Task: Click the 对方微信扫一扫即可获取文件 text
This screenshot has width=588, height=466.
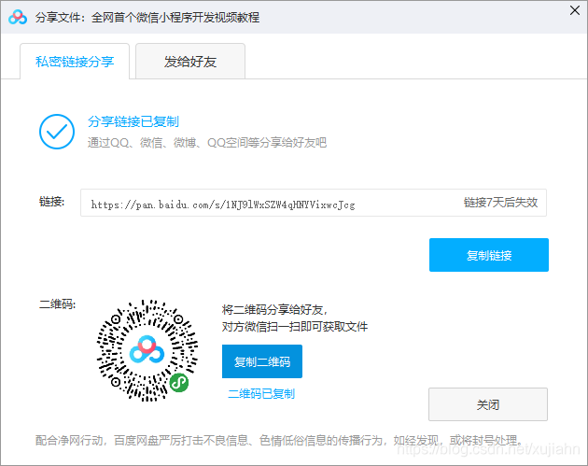Action: click(295, 327)
